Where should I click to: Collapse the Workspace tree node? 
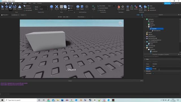pos(145,19)
